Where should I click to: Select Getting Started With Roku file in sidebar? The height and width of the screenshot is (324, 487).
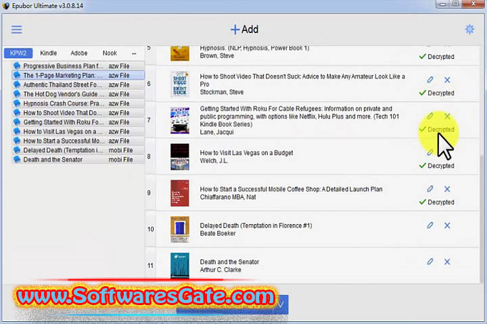point(78,122)
